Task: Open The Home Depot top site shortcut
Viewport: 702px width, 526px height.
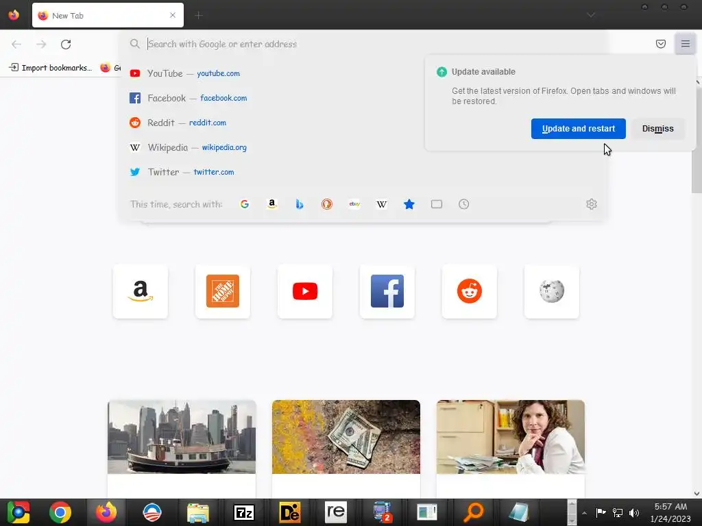Action: pos(223,291)
